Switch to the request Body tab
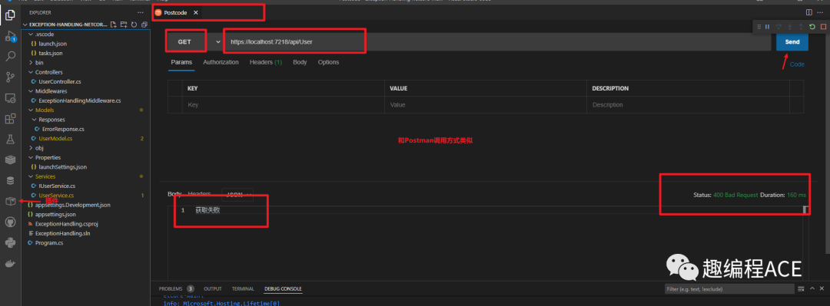830x306 pixels. coord(300,62)
